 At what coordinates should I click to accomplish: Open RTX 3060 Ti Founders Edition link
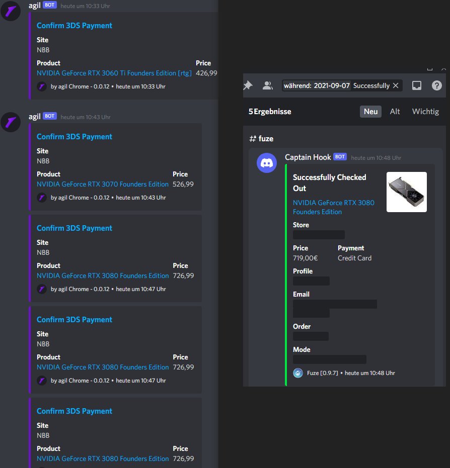[x=114, y=73]
